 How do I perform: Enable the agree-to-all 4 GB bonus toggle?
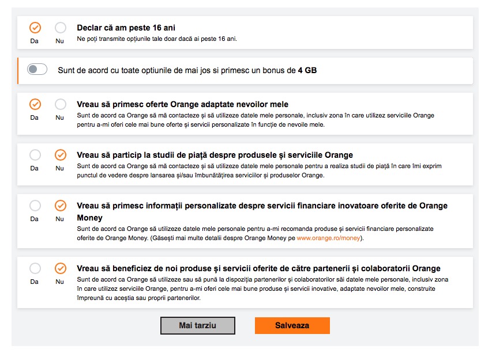(x=37, y=69)
